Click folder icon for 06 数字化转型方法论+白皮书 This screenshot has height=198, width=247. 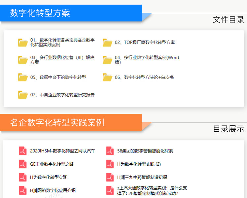coord(107,77)
